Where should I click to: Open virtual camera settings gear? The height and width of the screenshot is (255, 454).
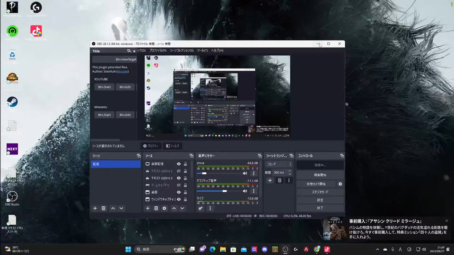coord(340,184)
